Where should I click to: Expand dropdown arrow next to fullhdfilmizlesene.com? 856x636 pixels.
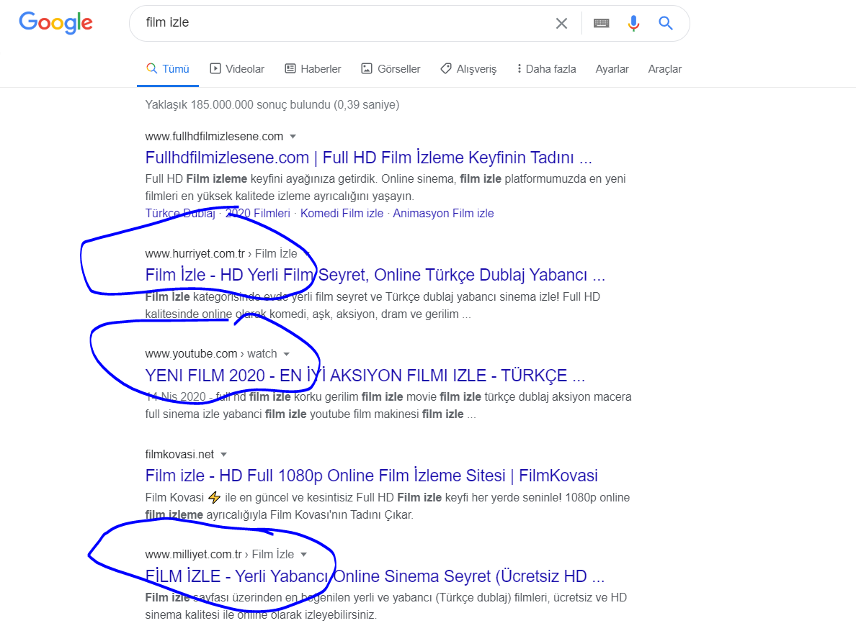coord(293,136)
